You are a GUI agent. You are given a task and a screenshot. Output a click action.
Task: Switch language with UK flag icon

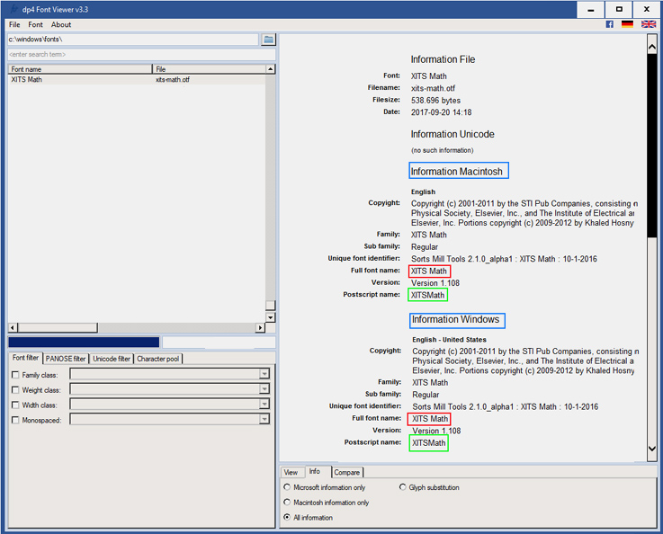point(648,24)
